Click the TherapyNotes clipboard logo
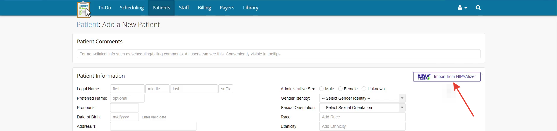The image size is (557, 131). point(83,9)
